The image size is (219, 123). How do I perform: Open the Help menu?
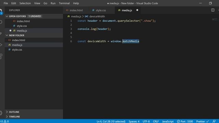76,3
